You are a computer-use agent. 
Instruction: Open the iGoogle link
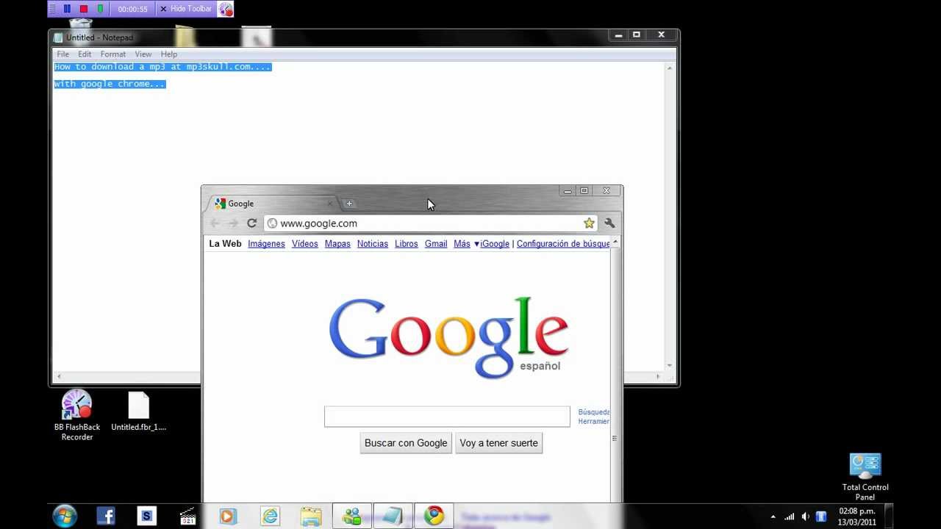pos(495,244)
